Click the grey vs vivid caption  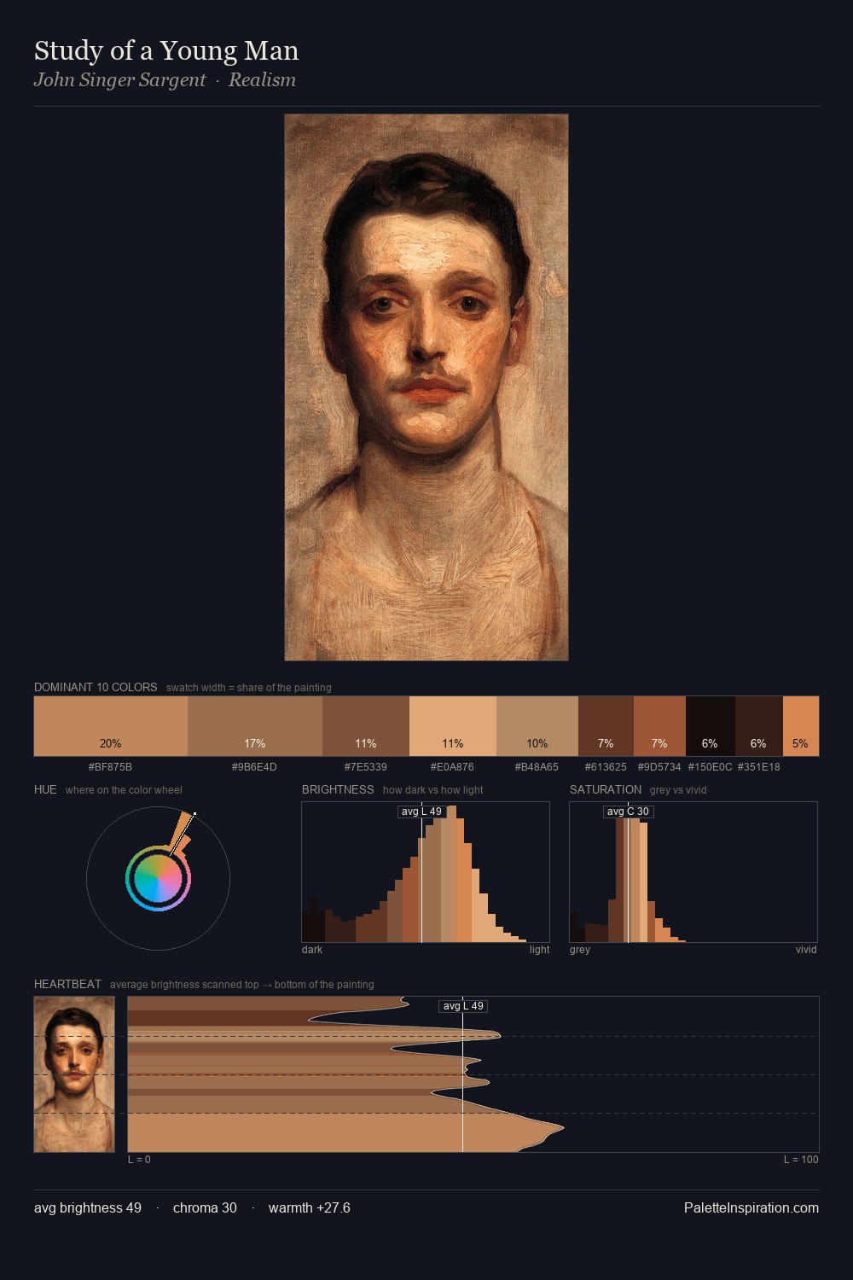[x=678, y=790]
